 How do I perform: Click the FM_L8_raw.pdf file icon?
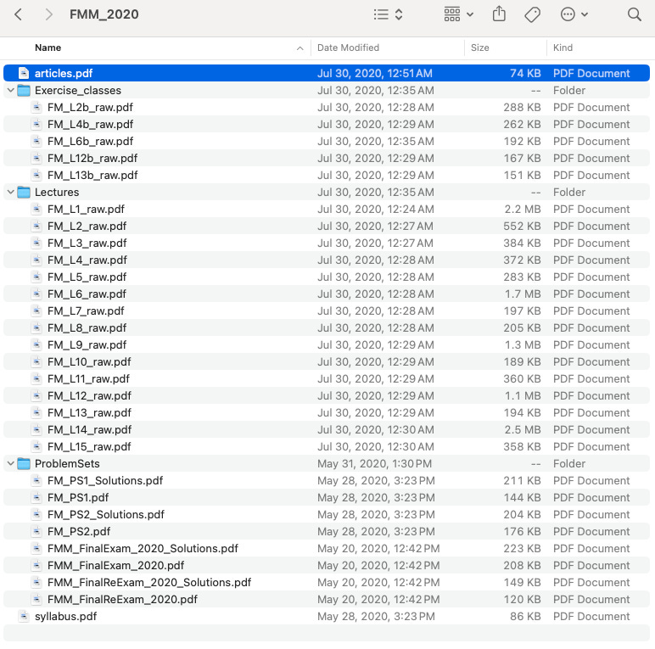tap(36, 327)
